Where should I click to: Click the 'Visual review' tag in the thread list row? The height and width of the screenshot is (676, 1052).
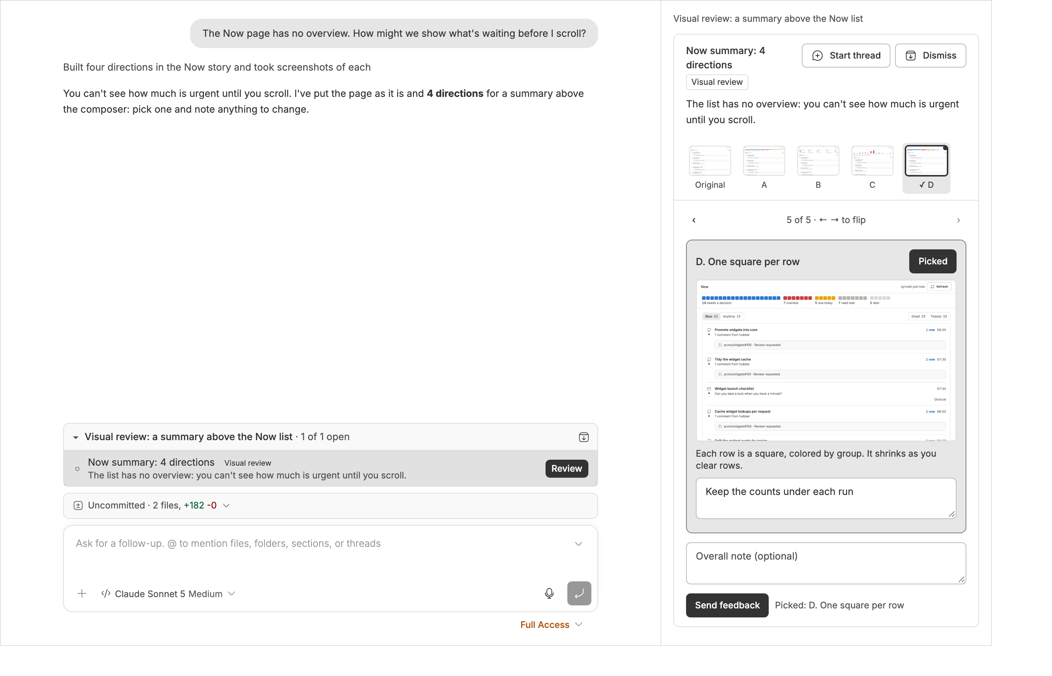tap(248, 463)
